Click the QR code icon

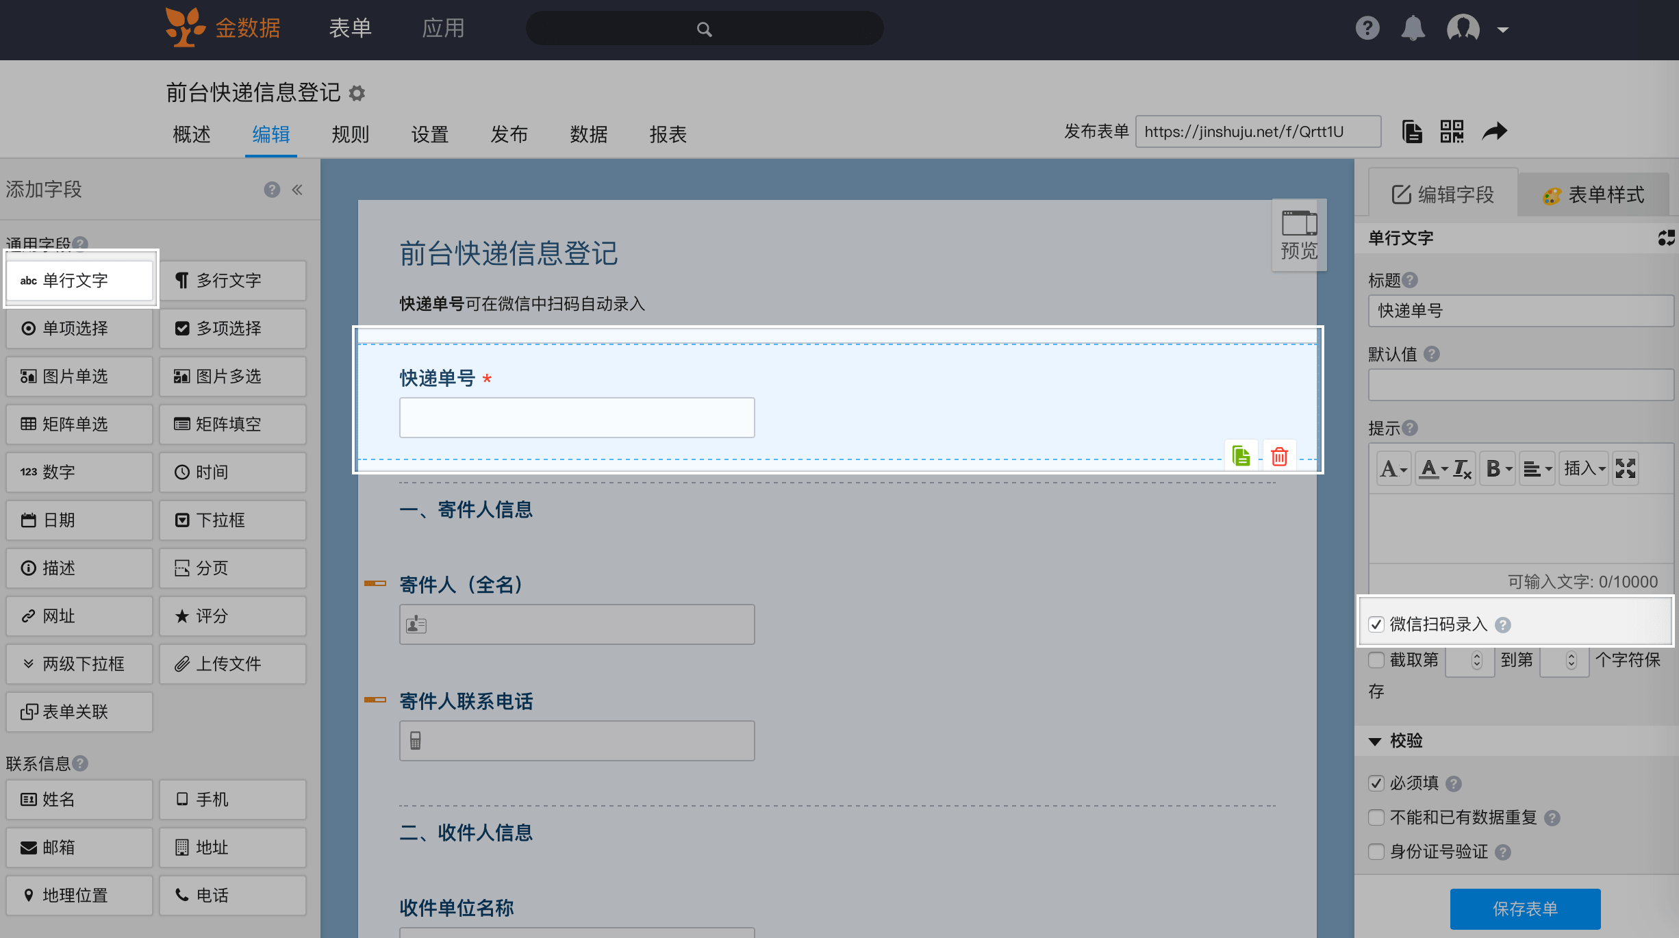[x=1451, y=131]
